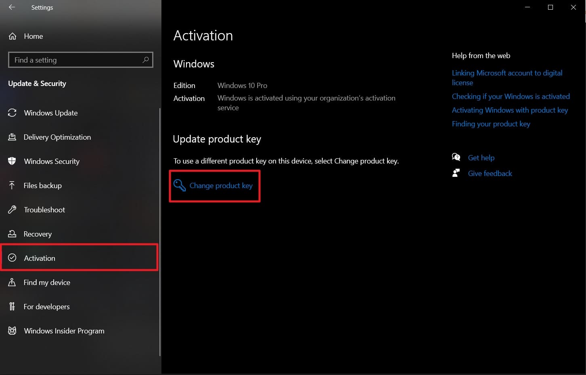Screen dimensions: 586x375
Task: Open Checking if your Windows is activated link
Action: (511, 96)
